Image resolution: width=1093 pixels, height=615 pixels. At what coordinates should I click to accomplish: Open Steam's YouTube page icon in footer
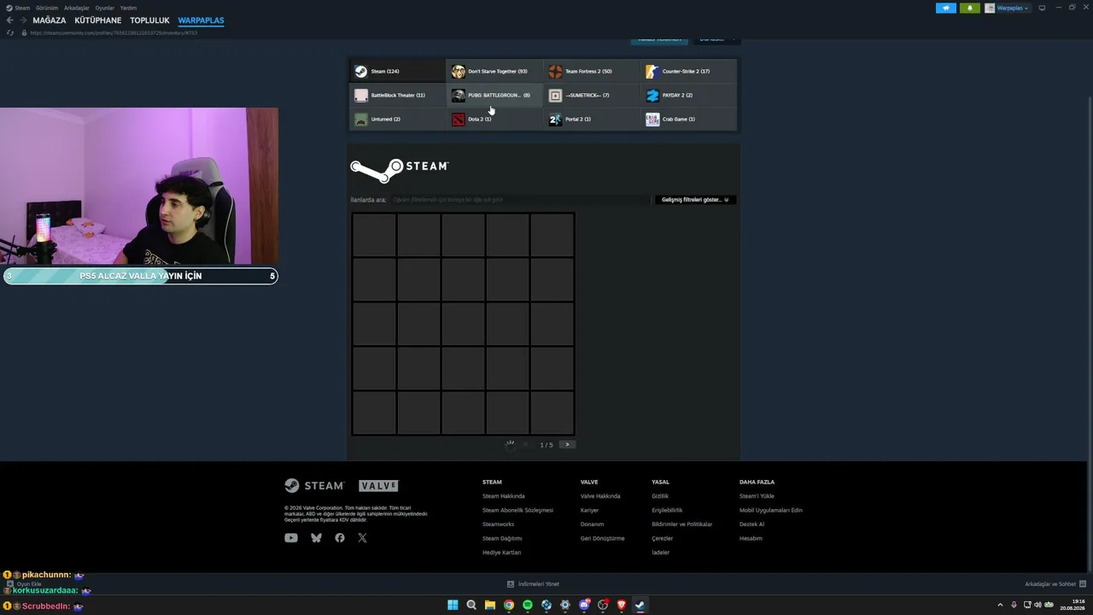(291, 538)
